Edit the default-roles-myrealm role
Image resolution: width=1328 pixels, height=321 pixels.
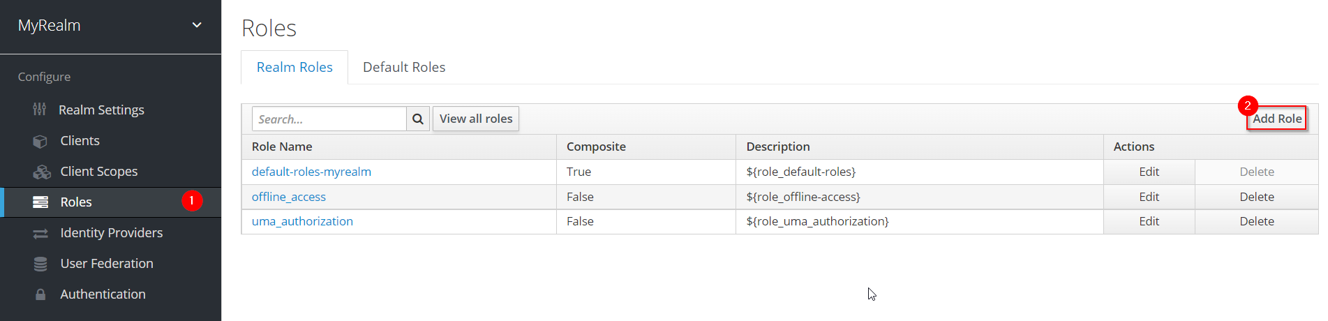[x=1149, y=172]
